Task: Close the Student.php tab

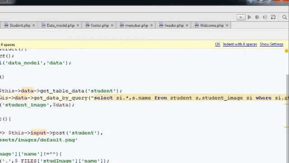Action: coord(34,25)
